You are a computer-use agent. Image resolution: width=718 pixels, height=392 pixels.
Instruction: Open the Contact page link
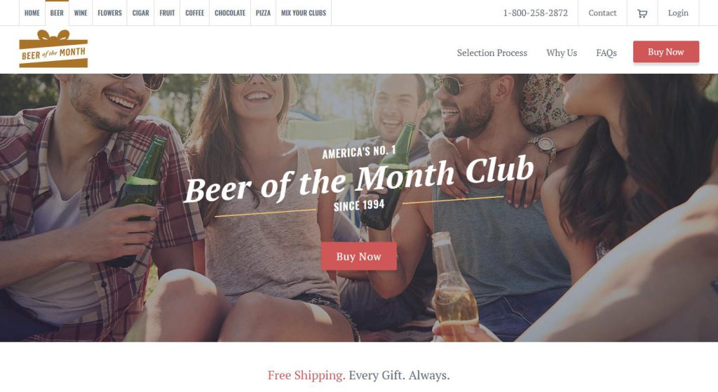[602, 13]
